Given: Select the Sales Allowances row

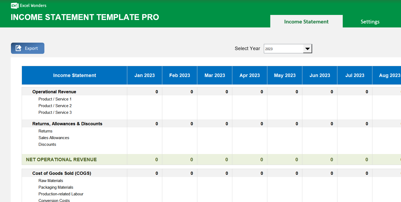Looking at the screenshot, I should point(54,138).
